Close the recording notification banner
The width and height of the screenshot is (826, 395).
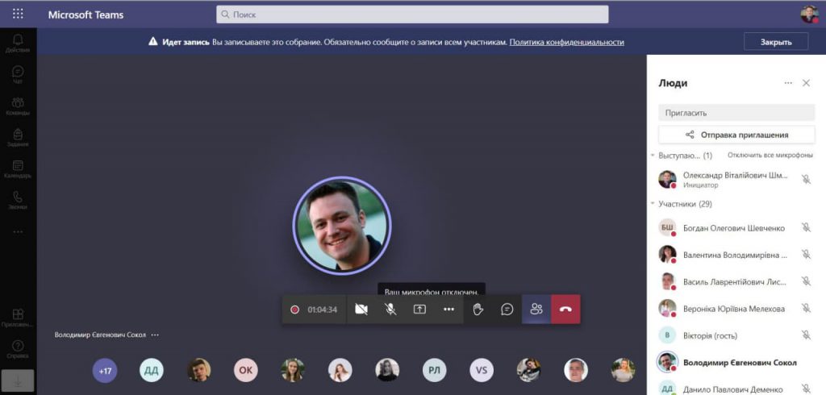(x=776, y=42)
